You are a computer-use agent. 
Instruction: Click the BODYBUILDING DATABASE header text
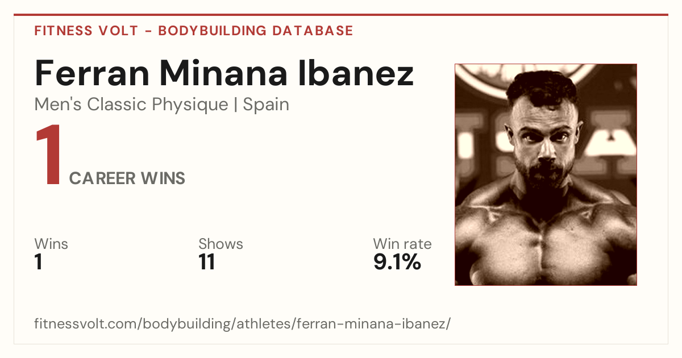pos(256,31)
